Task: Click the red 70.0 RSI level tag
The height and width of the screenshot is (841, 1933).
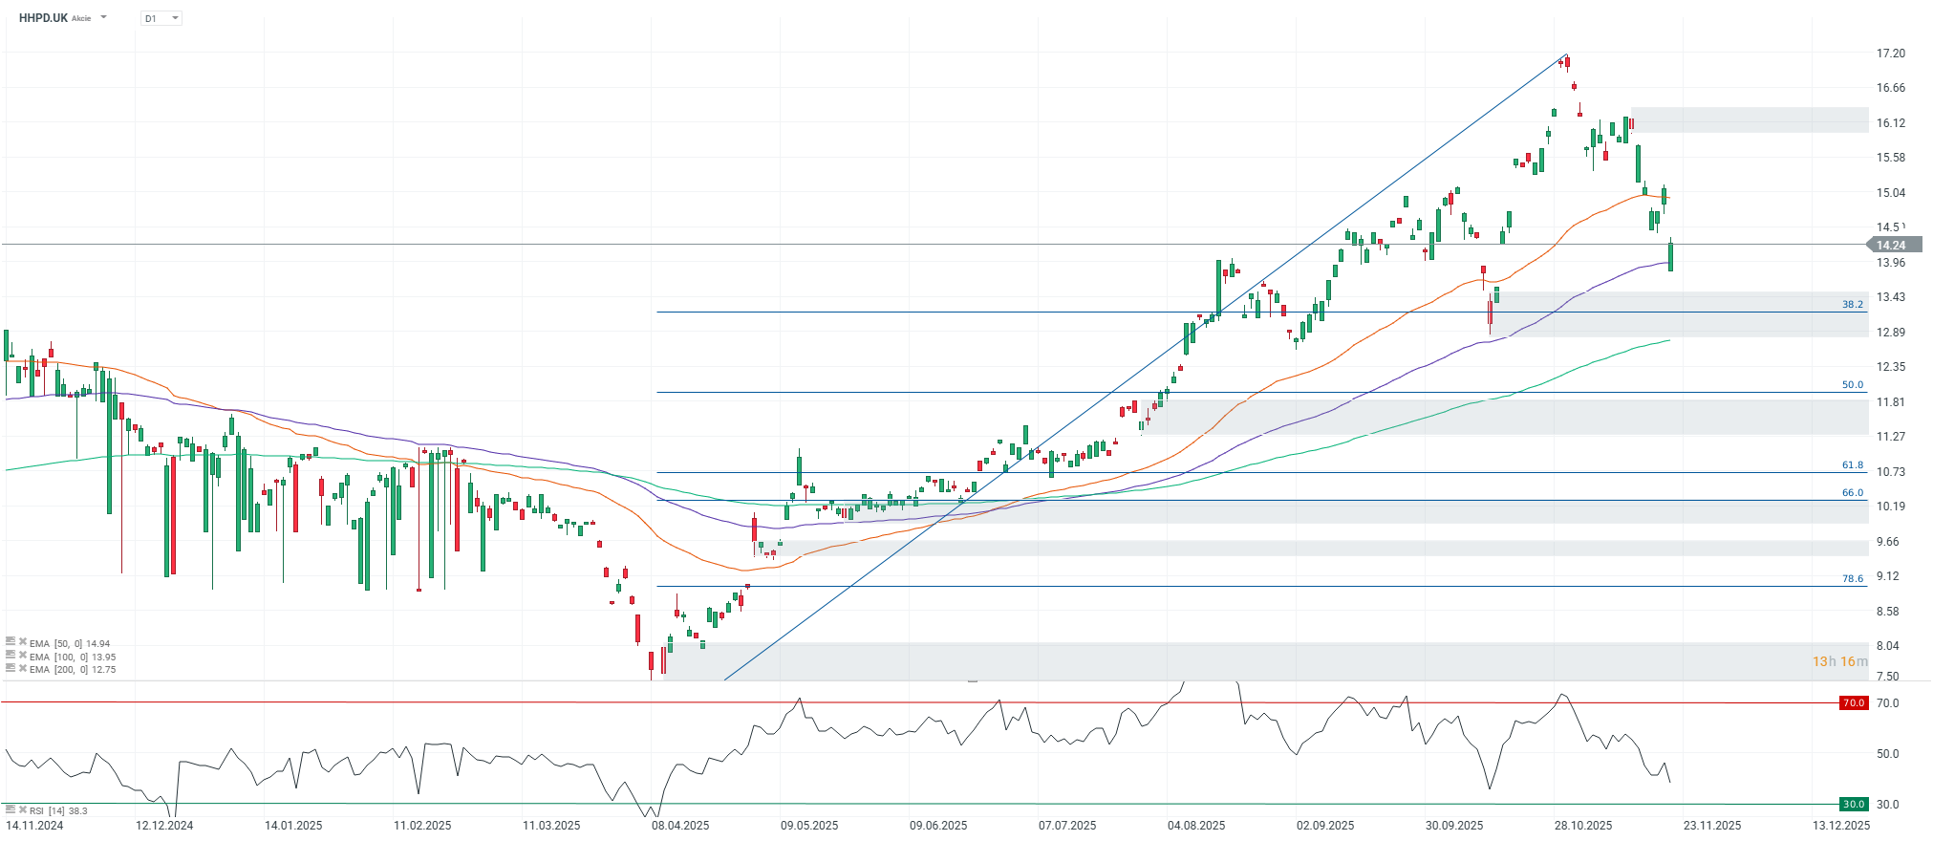Action: [x=1853, y=703]
